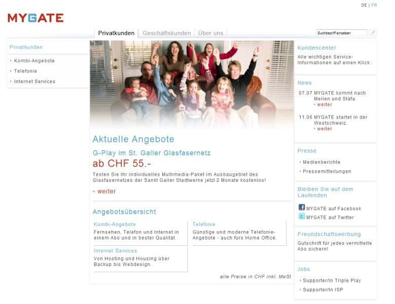The image size is (395, 304).
Task: Switch language to DE
Action: (x=364, y=5)
